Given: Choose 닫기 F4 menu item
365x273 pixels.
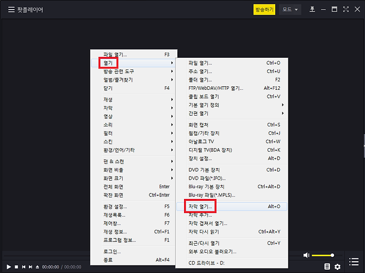Looking at the screenshot, I should coord(134,88).
